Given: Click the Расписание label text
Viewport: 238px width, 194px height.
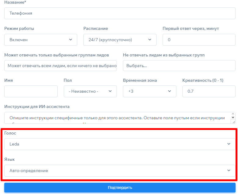Looking at the screenshot, I should click(96, 28).
